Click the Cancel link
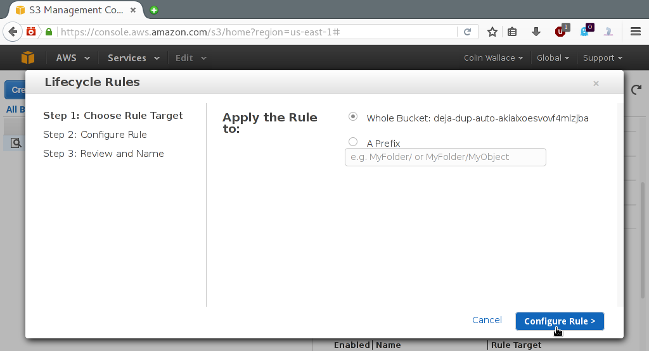649x351 pixels. click(x=487, y=320)
